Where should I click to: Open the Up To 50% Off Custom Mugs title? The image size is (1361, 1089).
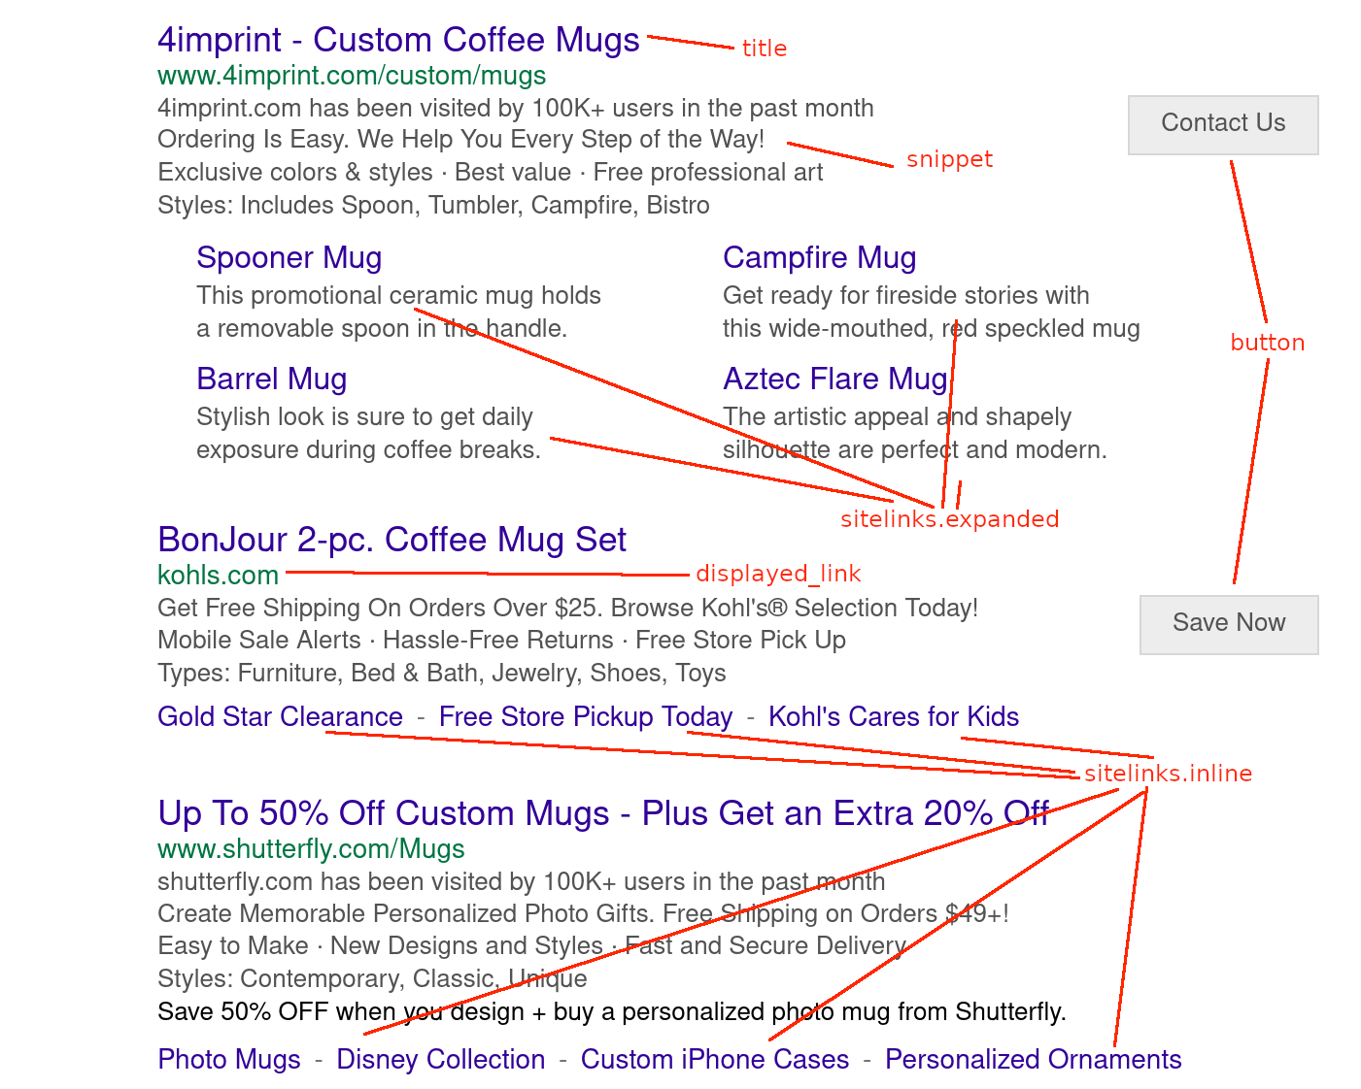[602, 813]
